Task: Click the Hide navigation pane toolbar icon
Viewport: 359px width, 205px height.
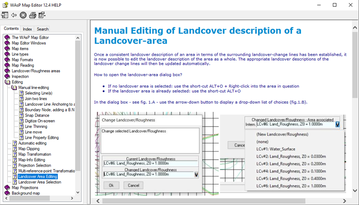Action: pyautogui.click(x=5, y=15)
